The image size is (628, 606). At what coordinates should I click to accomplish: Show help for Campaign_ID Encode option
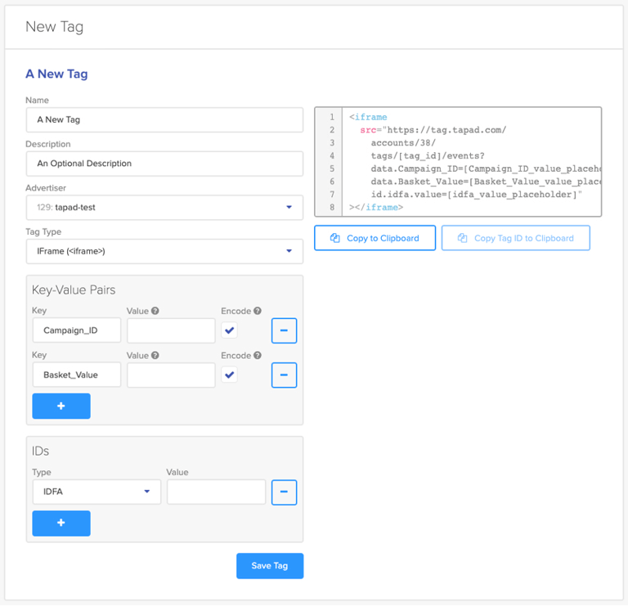258,312
